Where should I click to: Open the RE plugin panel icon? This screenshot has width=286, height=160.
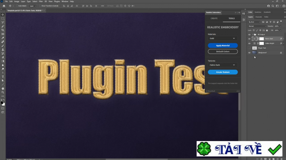pos(244,14)
